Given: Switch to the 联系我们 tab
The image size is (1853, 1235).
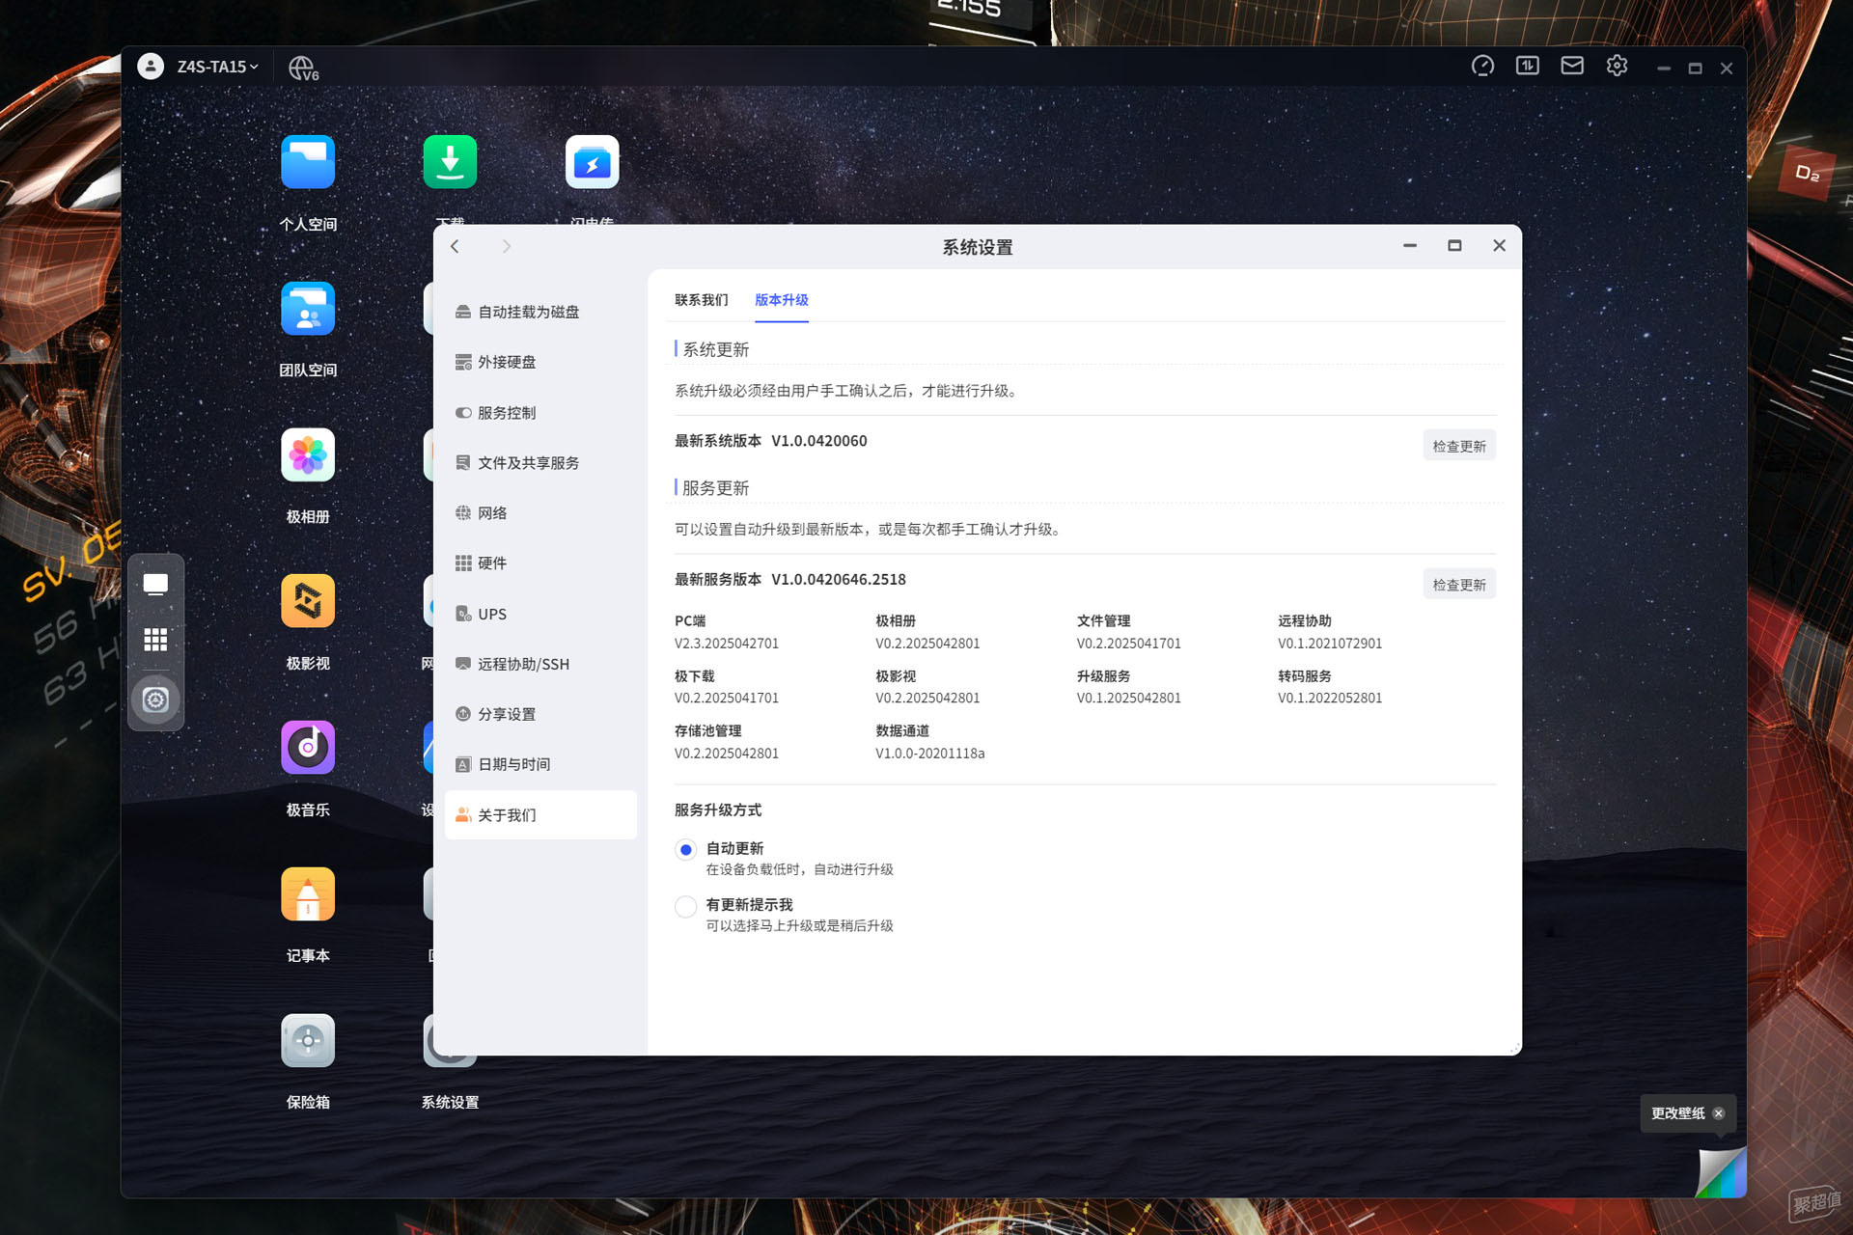Looking at the screenshot, I should point(702,300).
